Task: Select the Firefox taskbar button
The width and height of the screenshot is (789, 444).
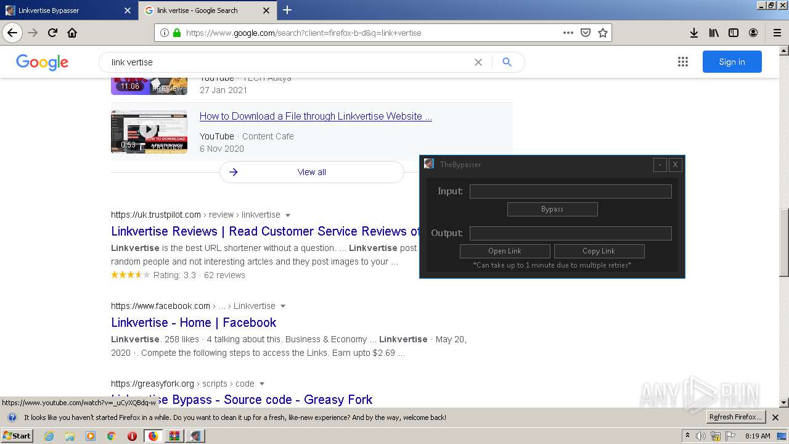Action: 153,436
